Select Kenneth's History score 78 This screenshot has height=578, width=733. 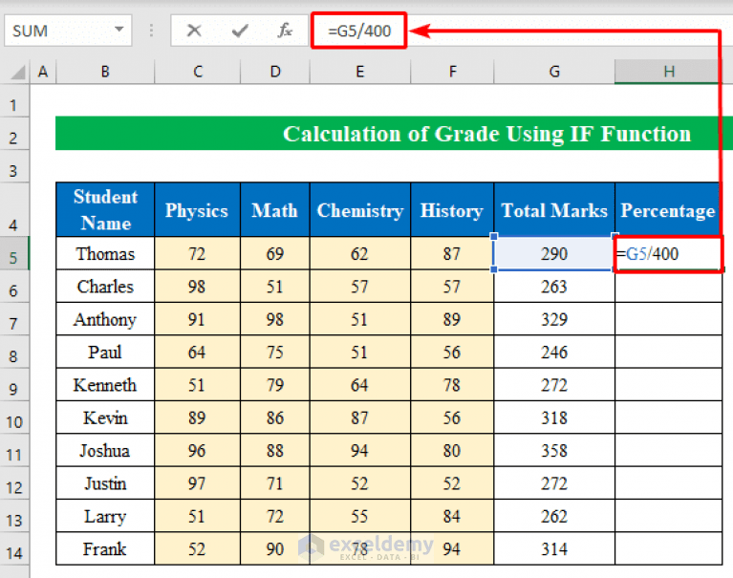[452, 385]
